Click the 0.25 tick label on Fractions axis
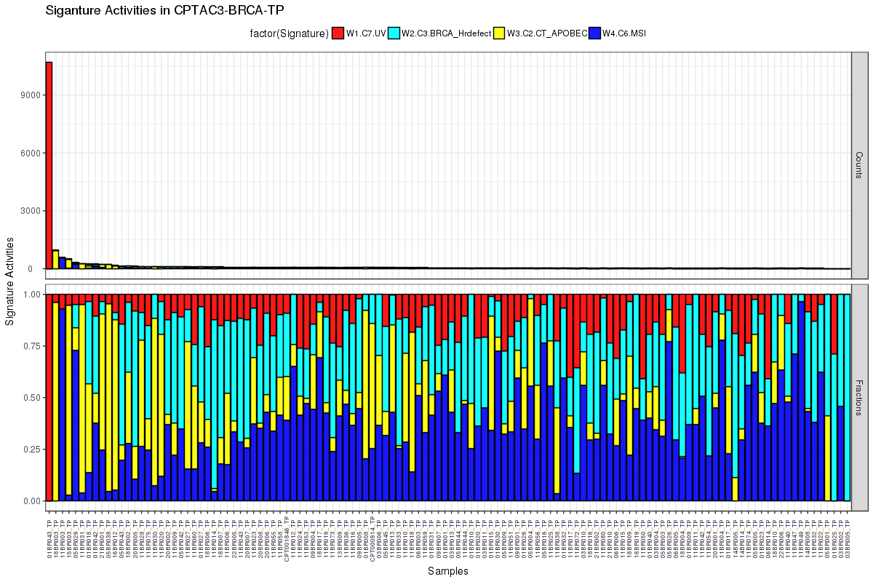Screen dimensions: 873x582 click(31, 450)
